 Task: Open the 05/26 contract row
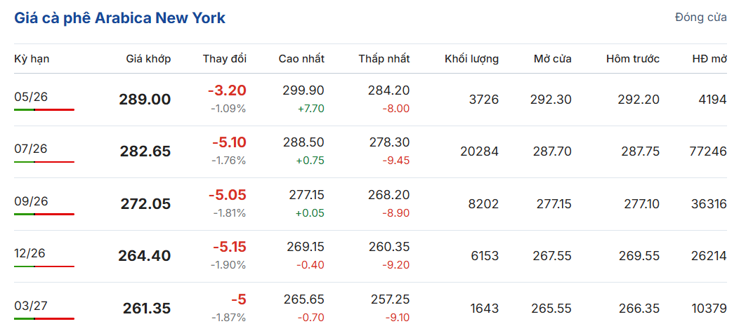pos(30,96)
